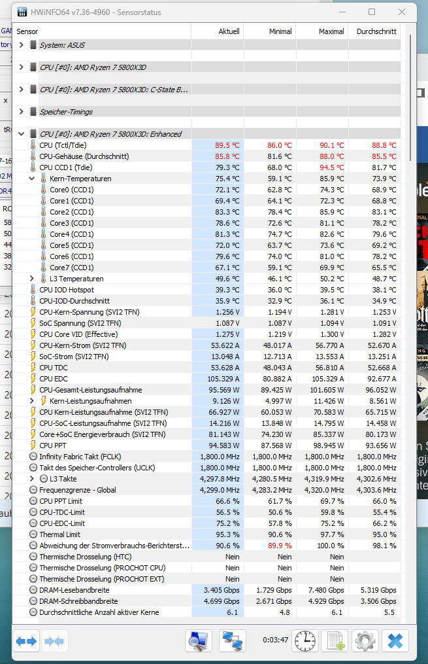The image size is (428, 664).
Task: Click the thermometer icon of CPU-Gehäuse (Durchschnitt)
Action: (33, 156)
